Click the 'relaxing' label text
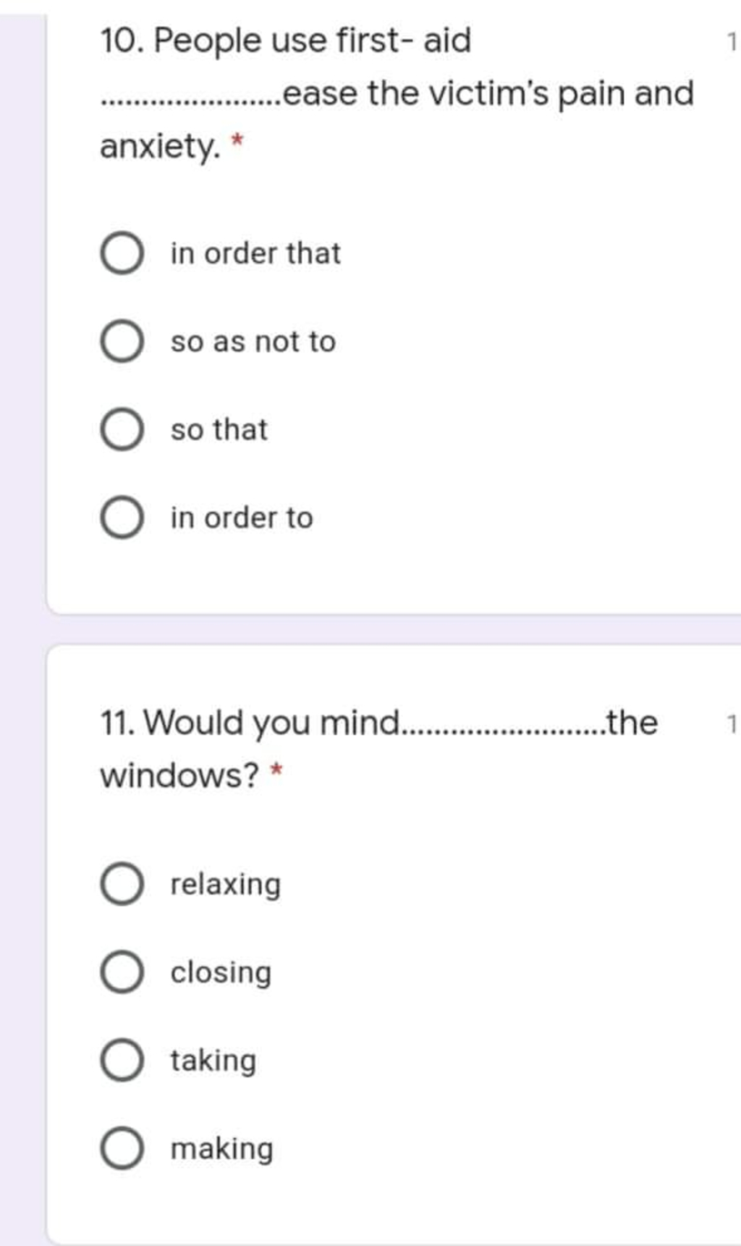Viewport: 741px width, 1246px height. click(226, 885)
